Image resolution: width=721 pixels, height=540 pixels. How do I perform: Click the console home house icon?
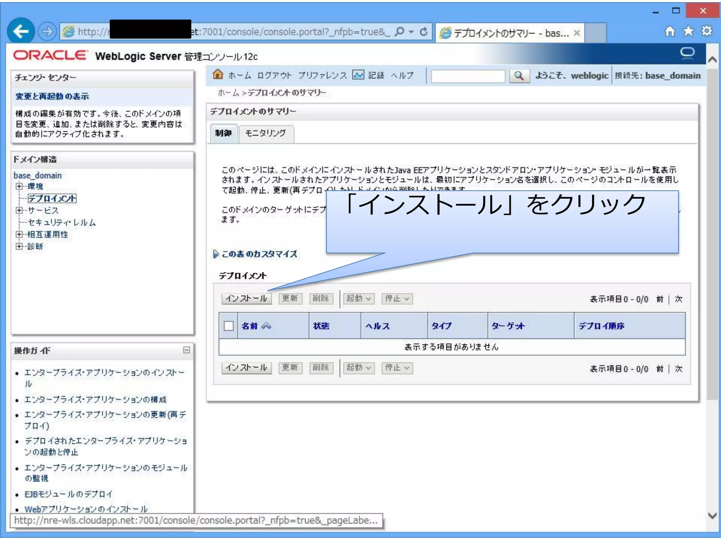pyautogui.click(x=218, y=74)
